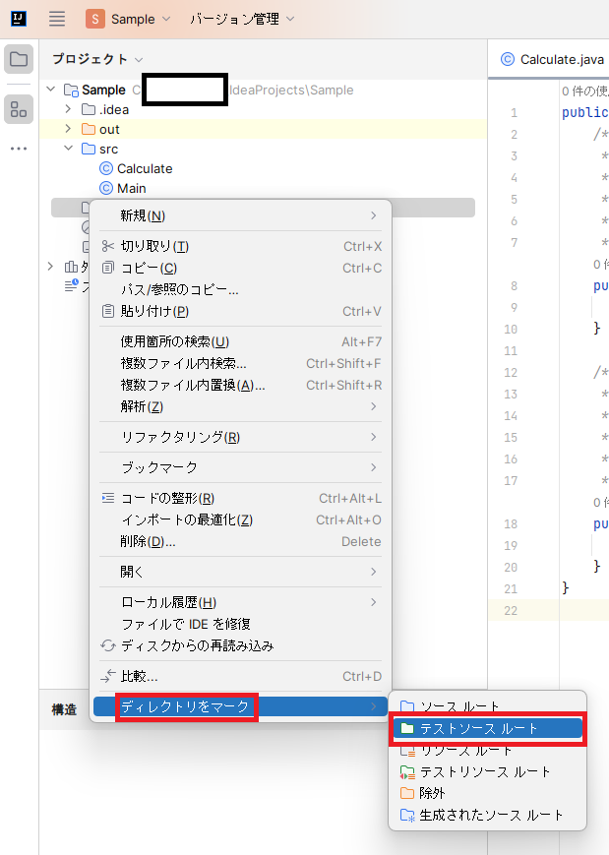Screen dimensions: 609x855
Task: Choose 比較... menu item
Action: (240, 676)
